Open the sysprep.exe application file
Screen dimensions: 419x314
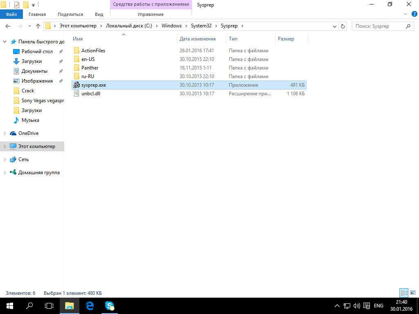pyautogui.click(x=93, y=85)
